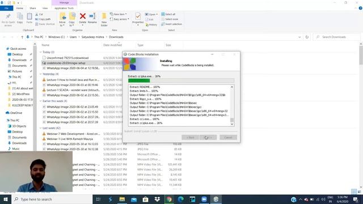The height and width of the screenshot is (204, 363).
Task: Open the New item dropdown
Action: 119,14
